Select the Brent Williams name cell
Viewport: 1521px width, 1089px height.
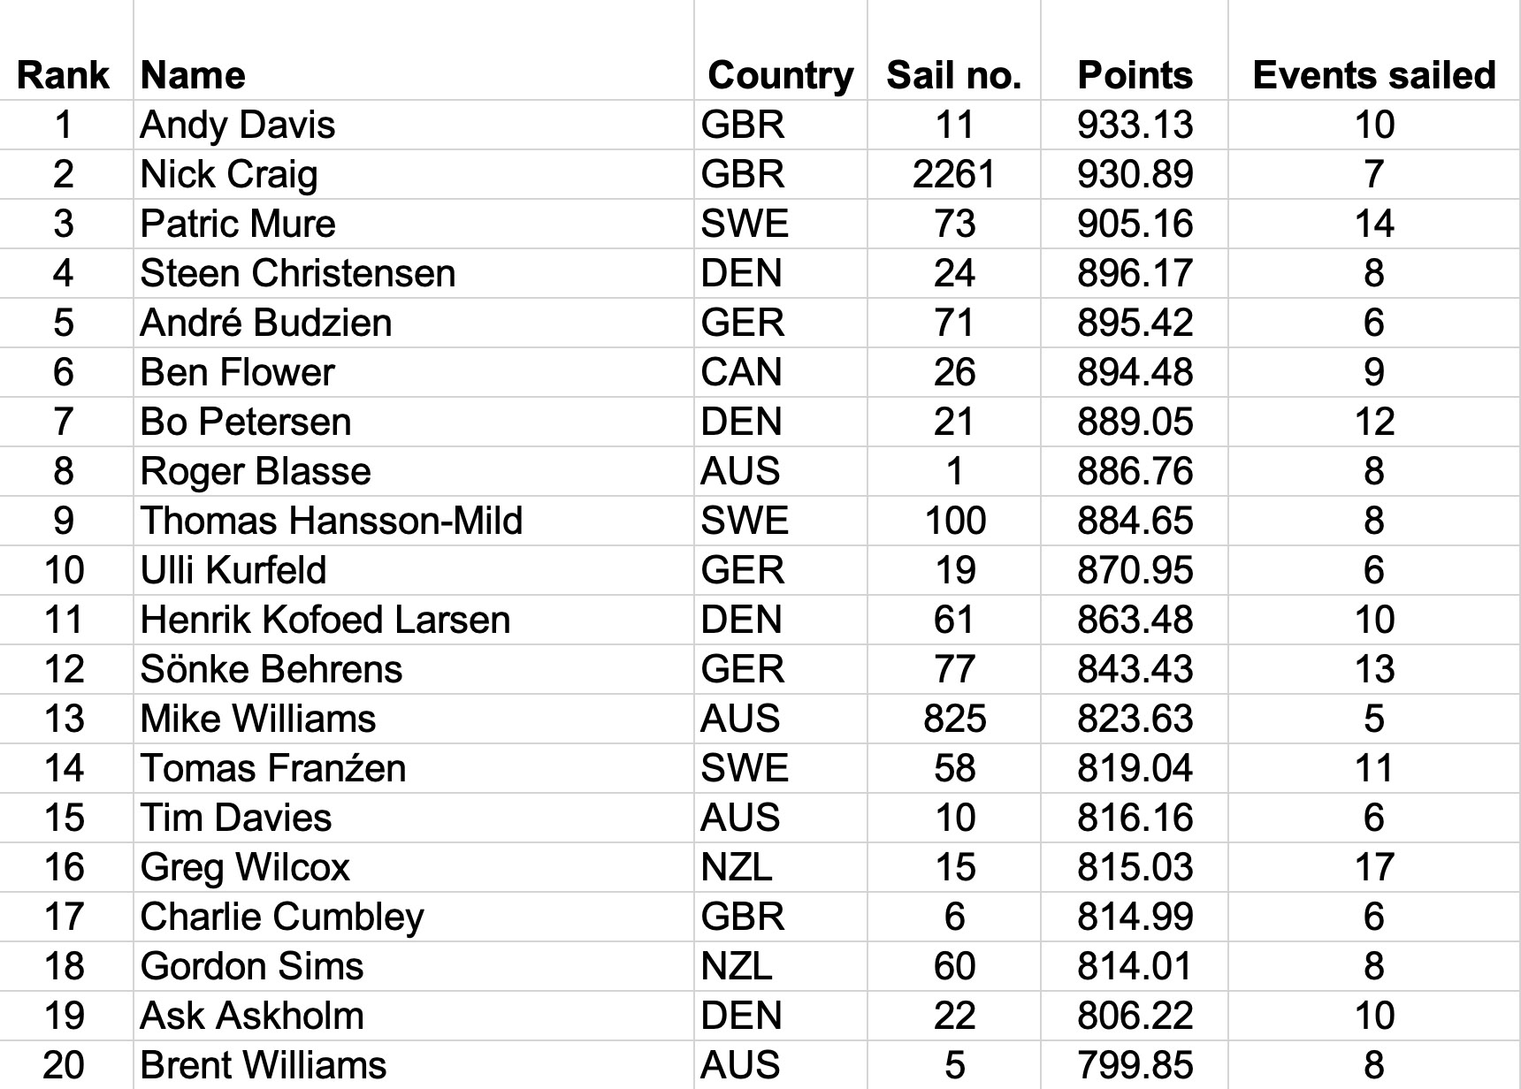[264, 1065]
